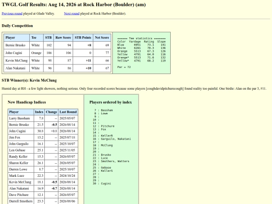Click the New Handicap Indices heading
Image resolution: width=272 pixels, height=204 pixels.
click(27, 102)
